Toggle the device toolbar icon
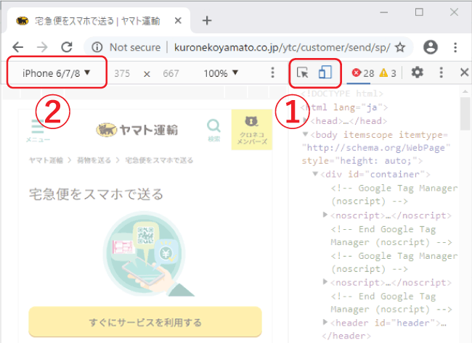 pos(325,73)
